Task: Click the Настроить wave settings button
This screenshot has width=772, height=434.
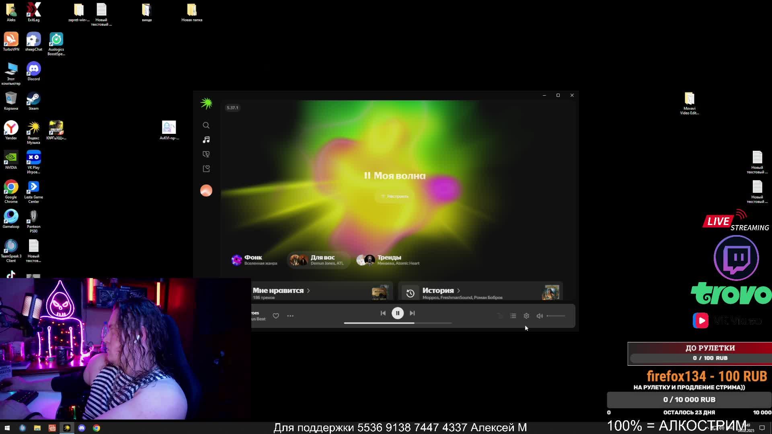Action: pos(394,196)
